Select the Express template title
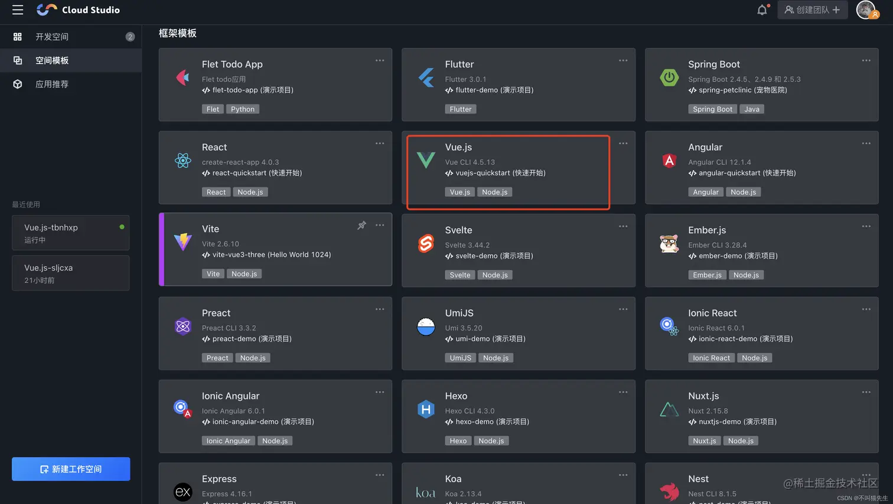Screen dimensions: 893x504 click(x=219, y=479)
